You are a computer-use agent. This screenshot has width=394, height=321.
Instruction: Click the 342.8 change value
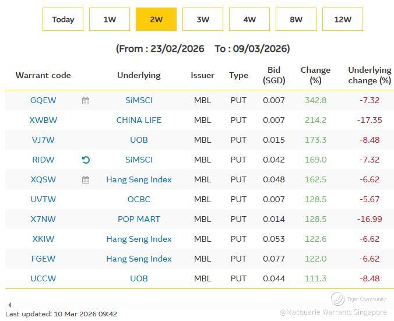tap(315, 100)
